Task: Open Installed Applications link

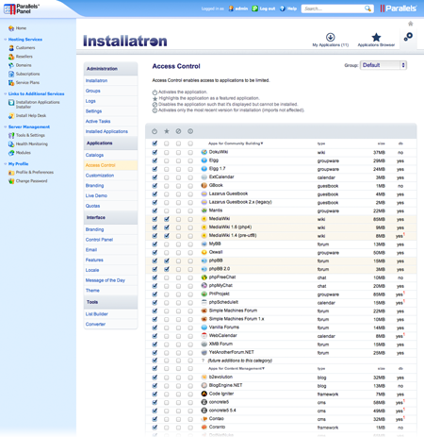Action: (x=106, y=131)
